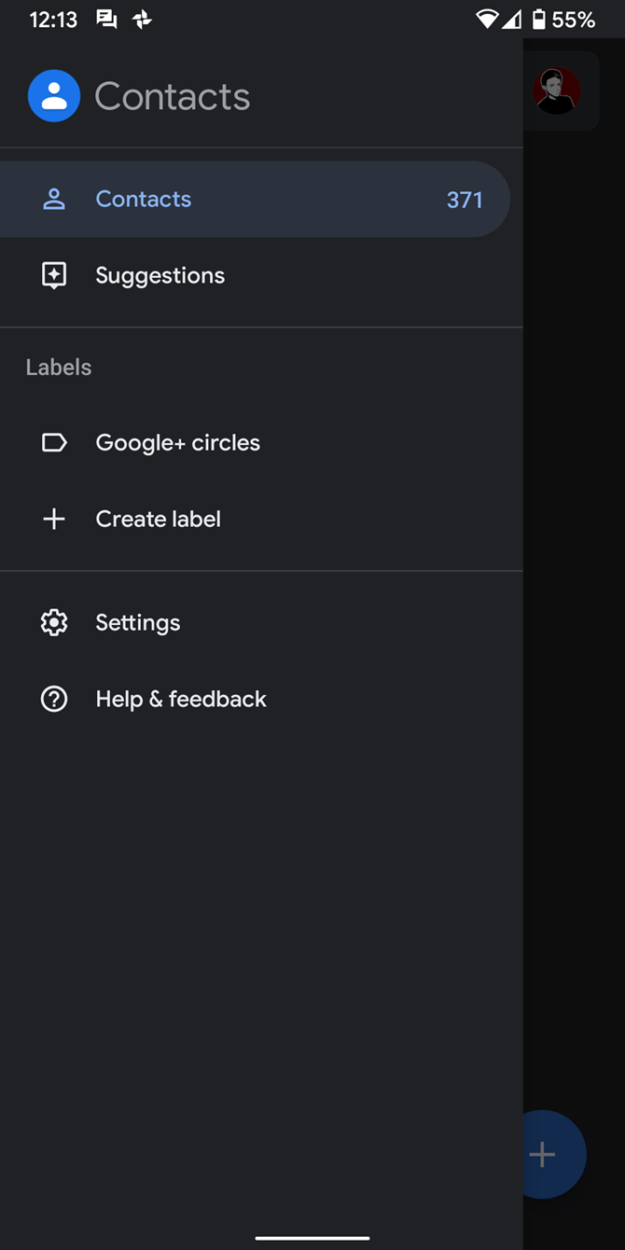Tap the Wi-Fi icon in the status bar

(x=489, y=19)
